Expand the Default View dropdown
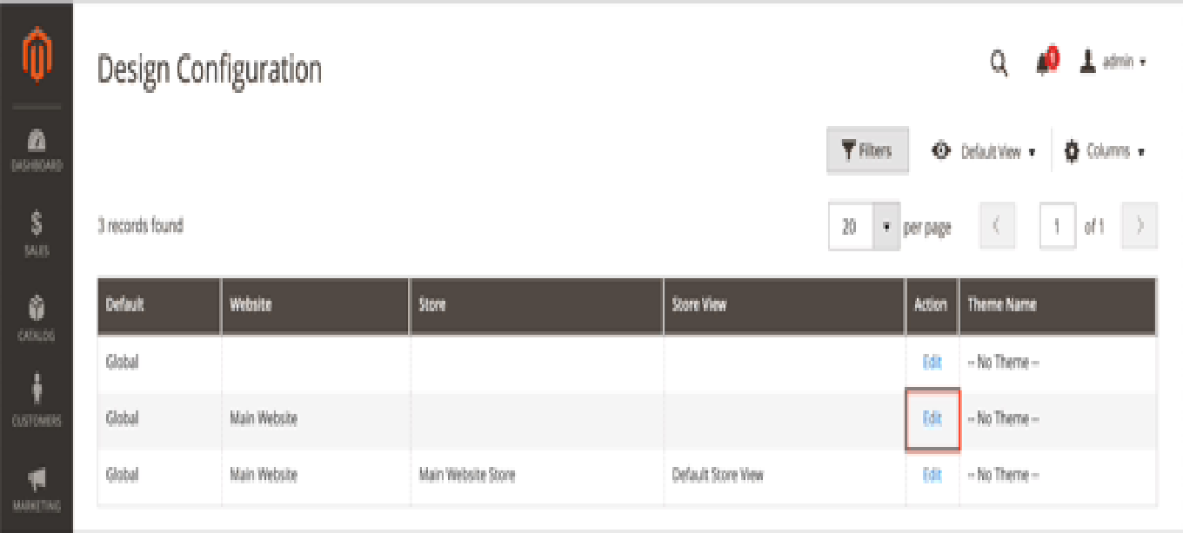Image resolution: width=1183 pixels, height=533 pixels. click(x=985, y=151)
